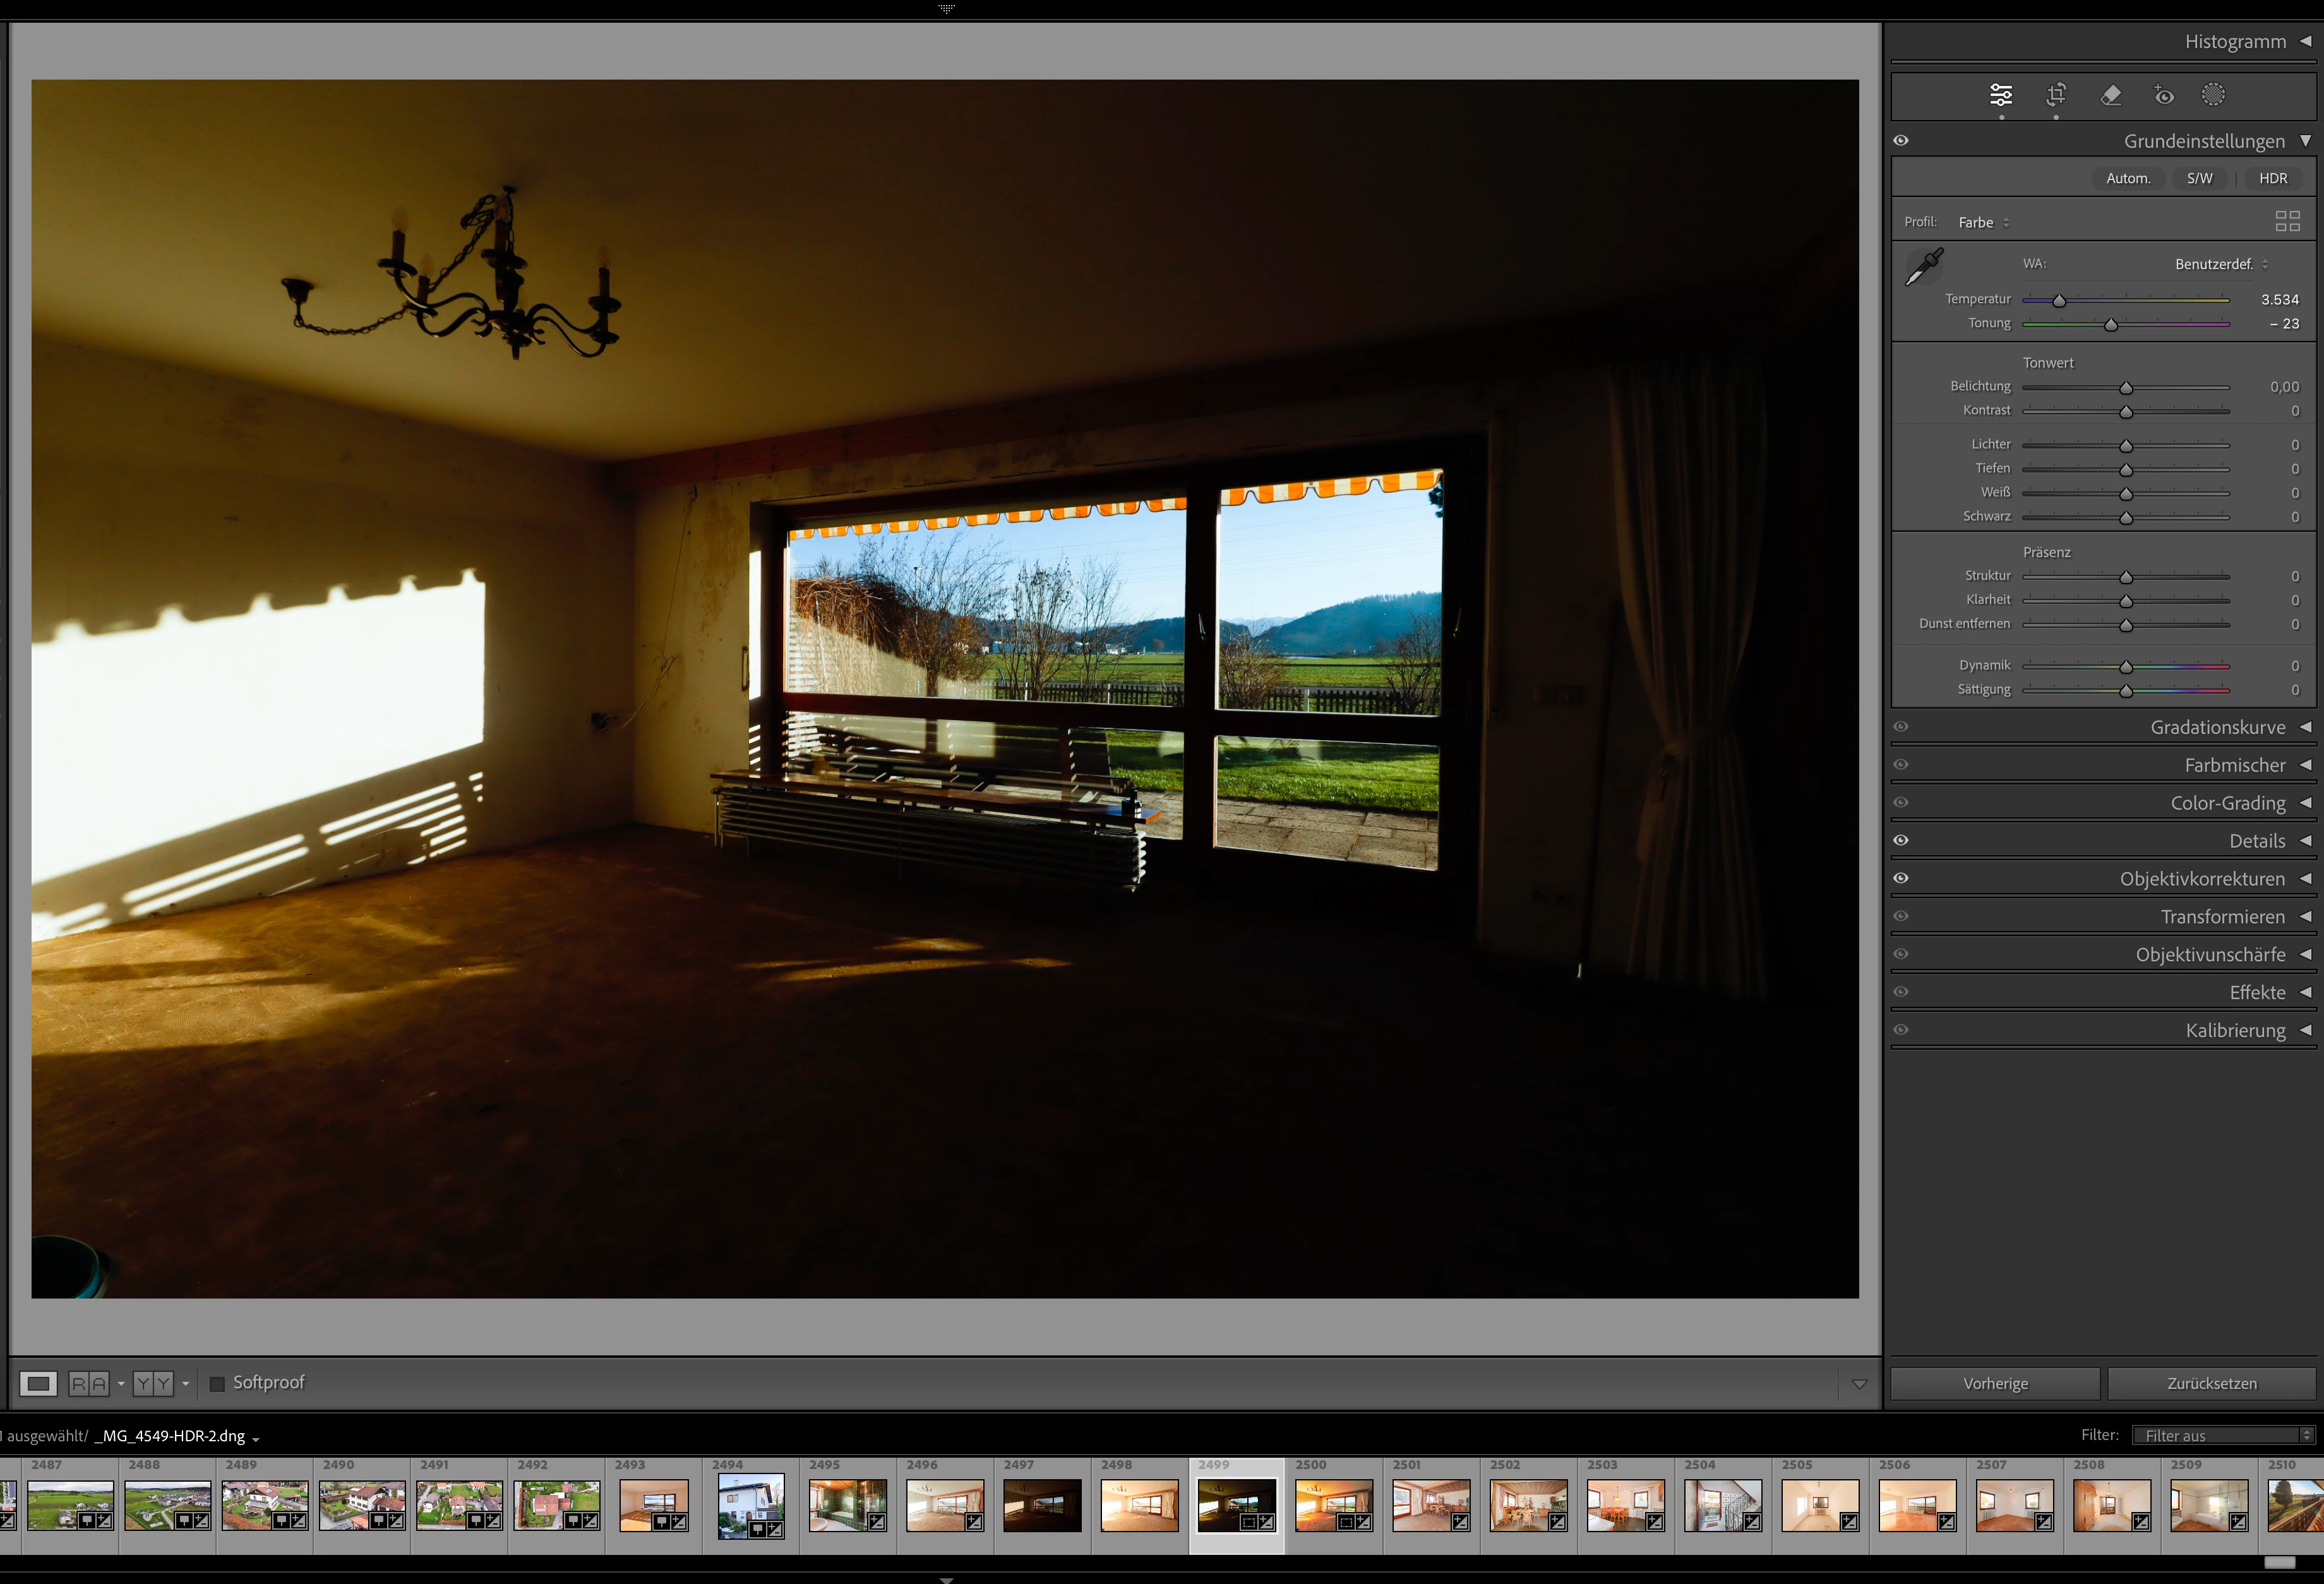This screenshot has width=2324, height=1584.
Task: Pick the white balance eyedropper
Action: pos(1924,267)
